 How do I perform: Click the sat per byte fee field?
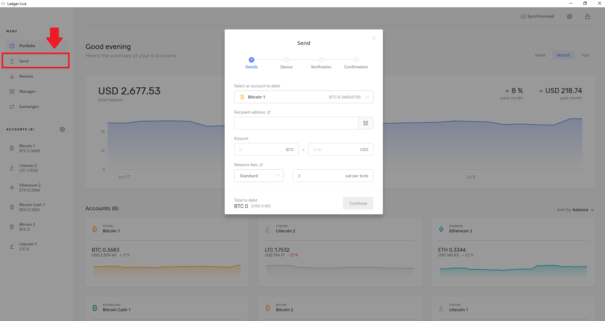click(333, 176)
